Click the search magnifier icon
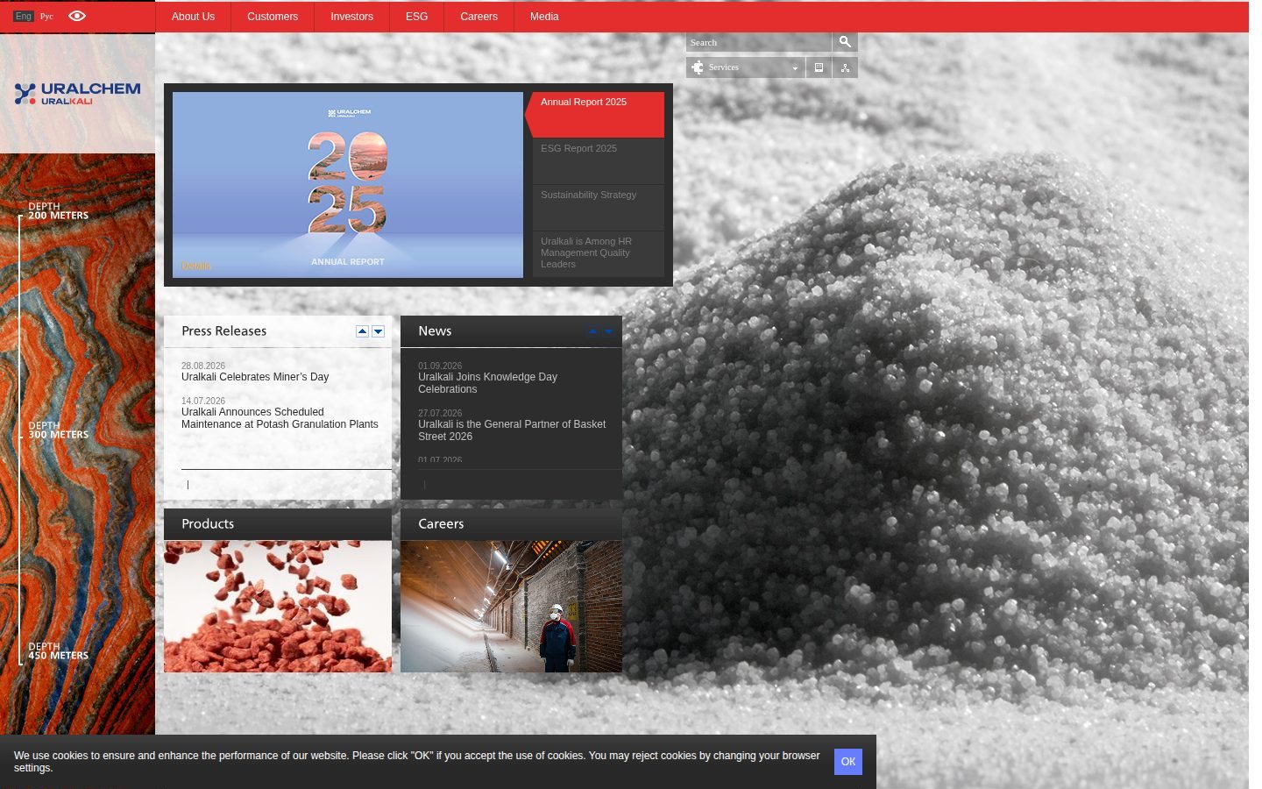Image resolution: width=1262 pixels, height=789 pixels. coord(845,42)
